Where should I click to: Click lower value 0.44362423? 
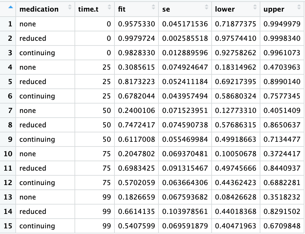click(236, 183)
